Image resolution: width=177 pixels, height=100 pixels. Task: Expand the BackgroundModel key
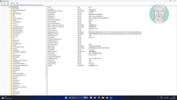[10, 19]
